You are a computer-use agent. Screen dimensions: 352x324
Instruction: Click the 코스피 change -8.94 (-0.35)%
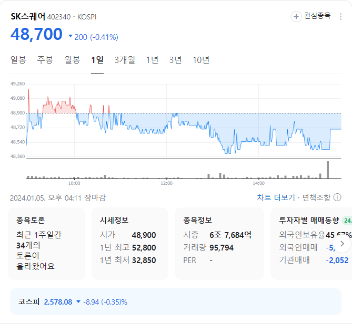click(x=105, y=302)
